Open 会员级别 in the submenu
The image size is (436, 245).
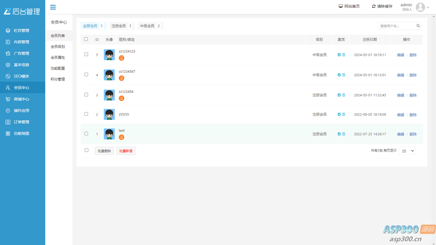point(58,47)
